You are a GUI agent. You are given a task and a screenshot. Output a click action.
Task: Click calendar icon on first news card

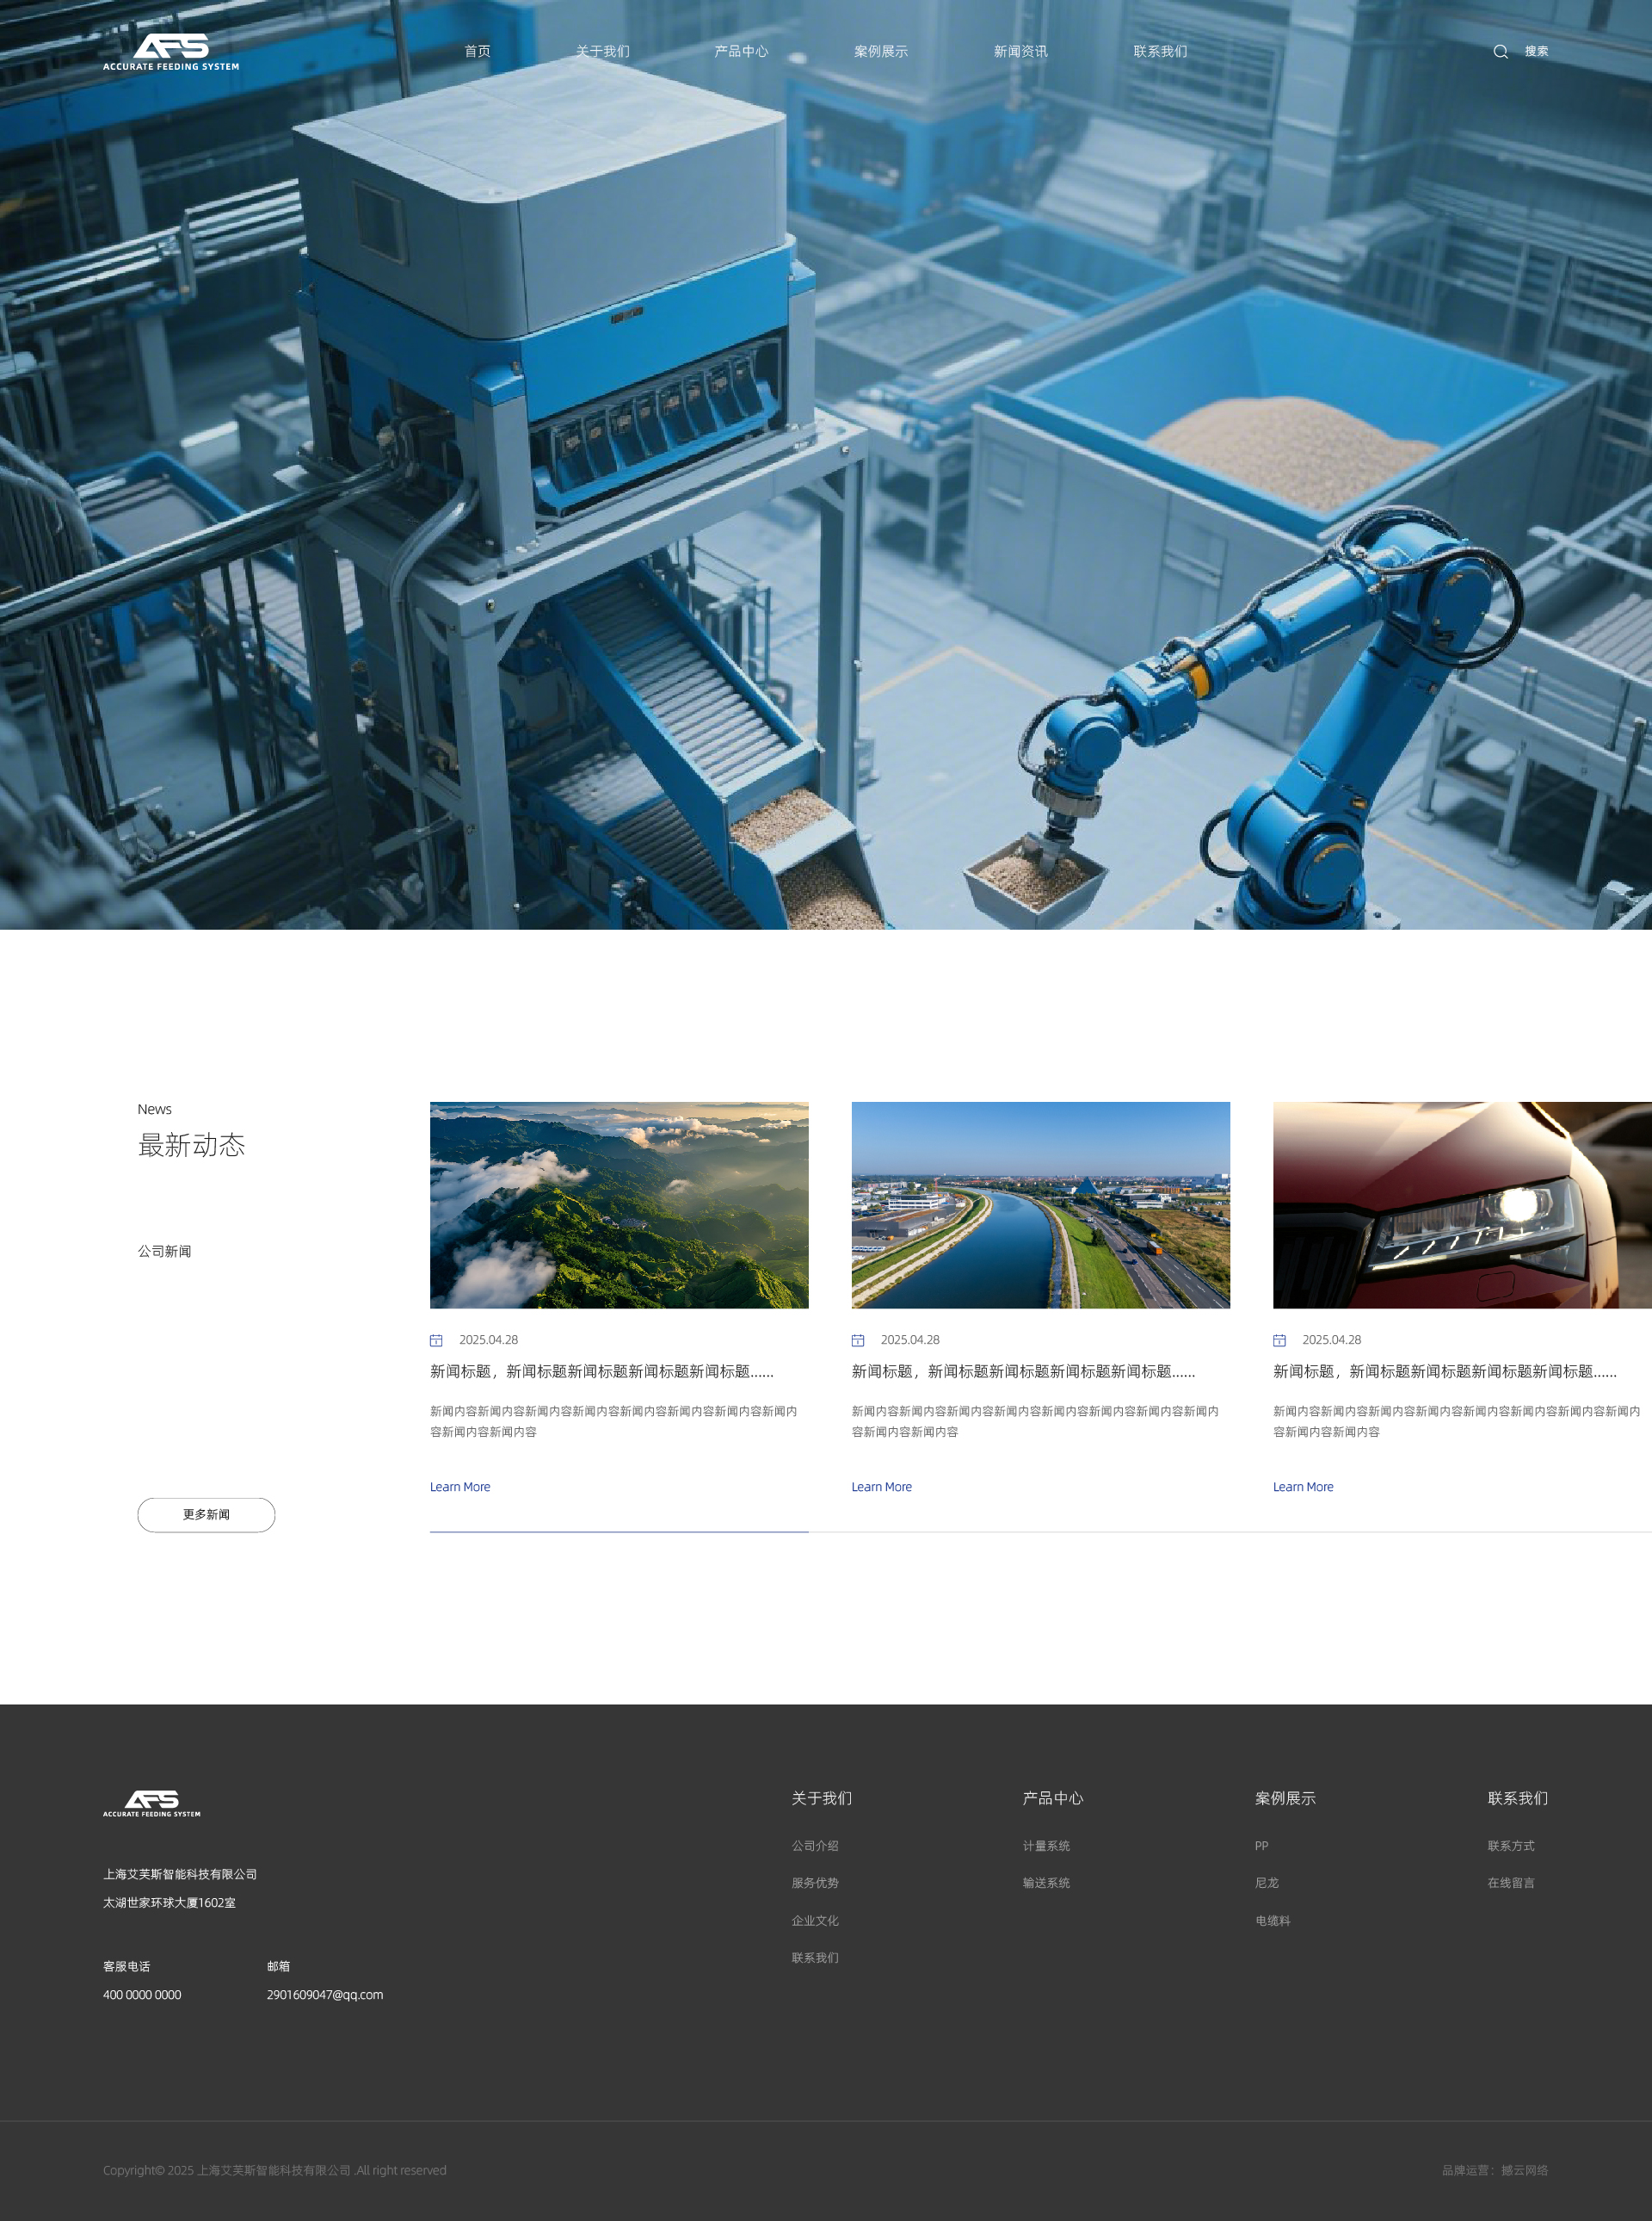click(x=436, y=1339)
